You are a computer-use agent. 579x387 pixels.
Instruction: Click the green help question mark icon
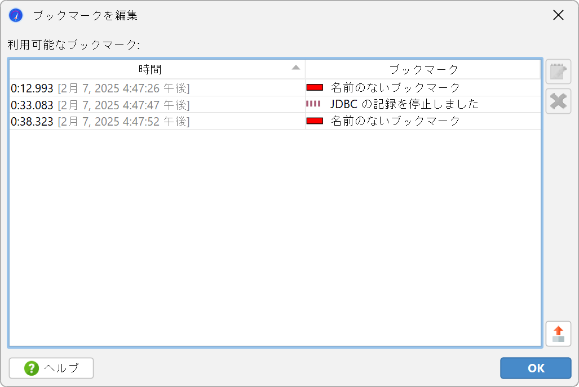click(x=32, y=368)
